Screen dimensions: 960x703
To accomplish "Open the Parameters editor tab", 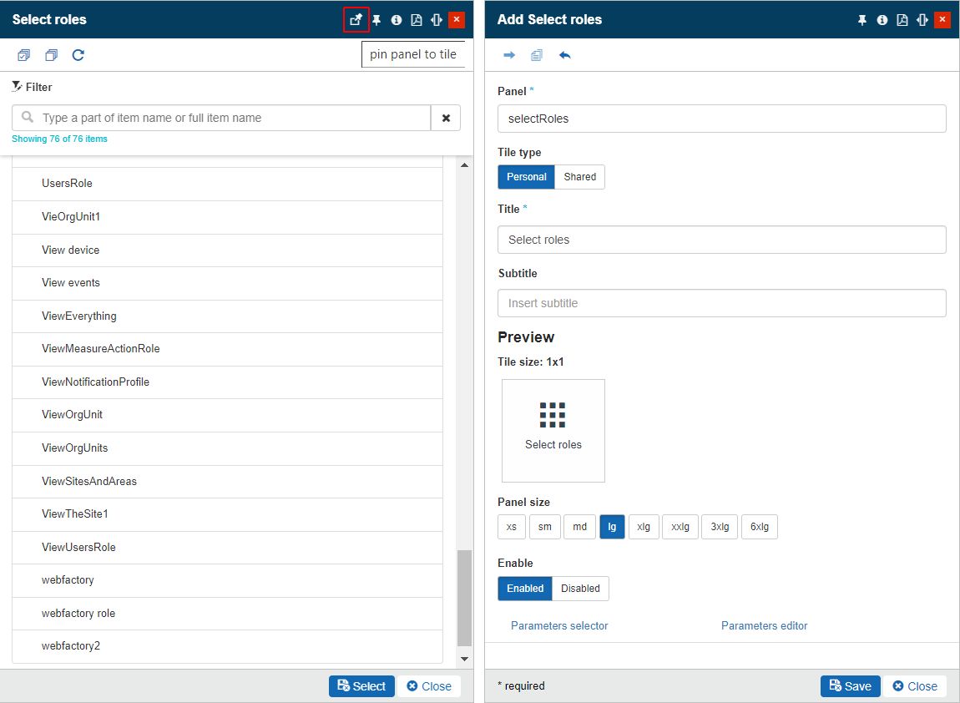I will pyautogui.click(x=764, y=625).
